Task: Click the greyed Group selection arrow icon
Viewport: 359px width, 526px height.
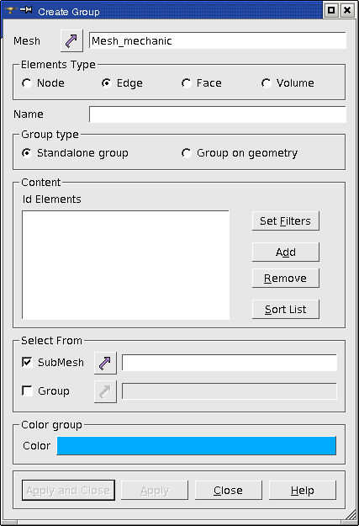Action: point(105,391)
